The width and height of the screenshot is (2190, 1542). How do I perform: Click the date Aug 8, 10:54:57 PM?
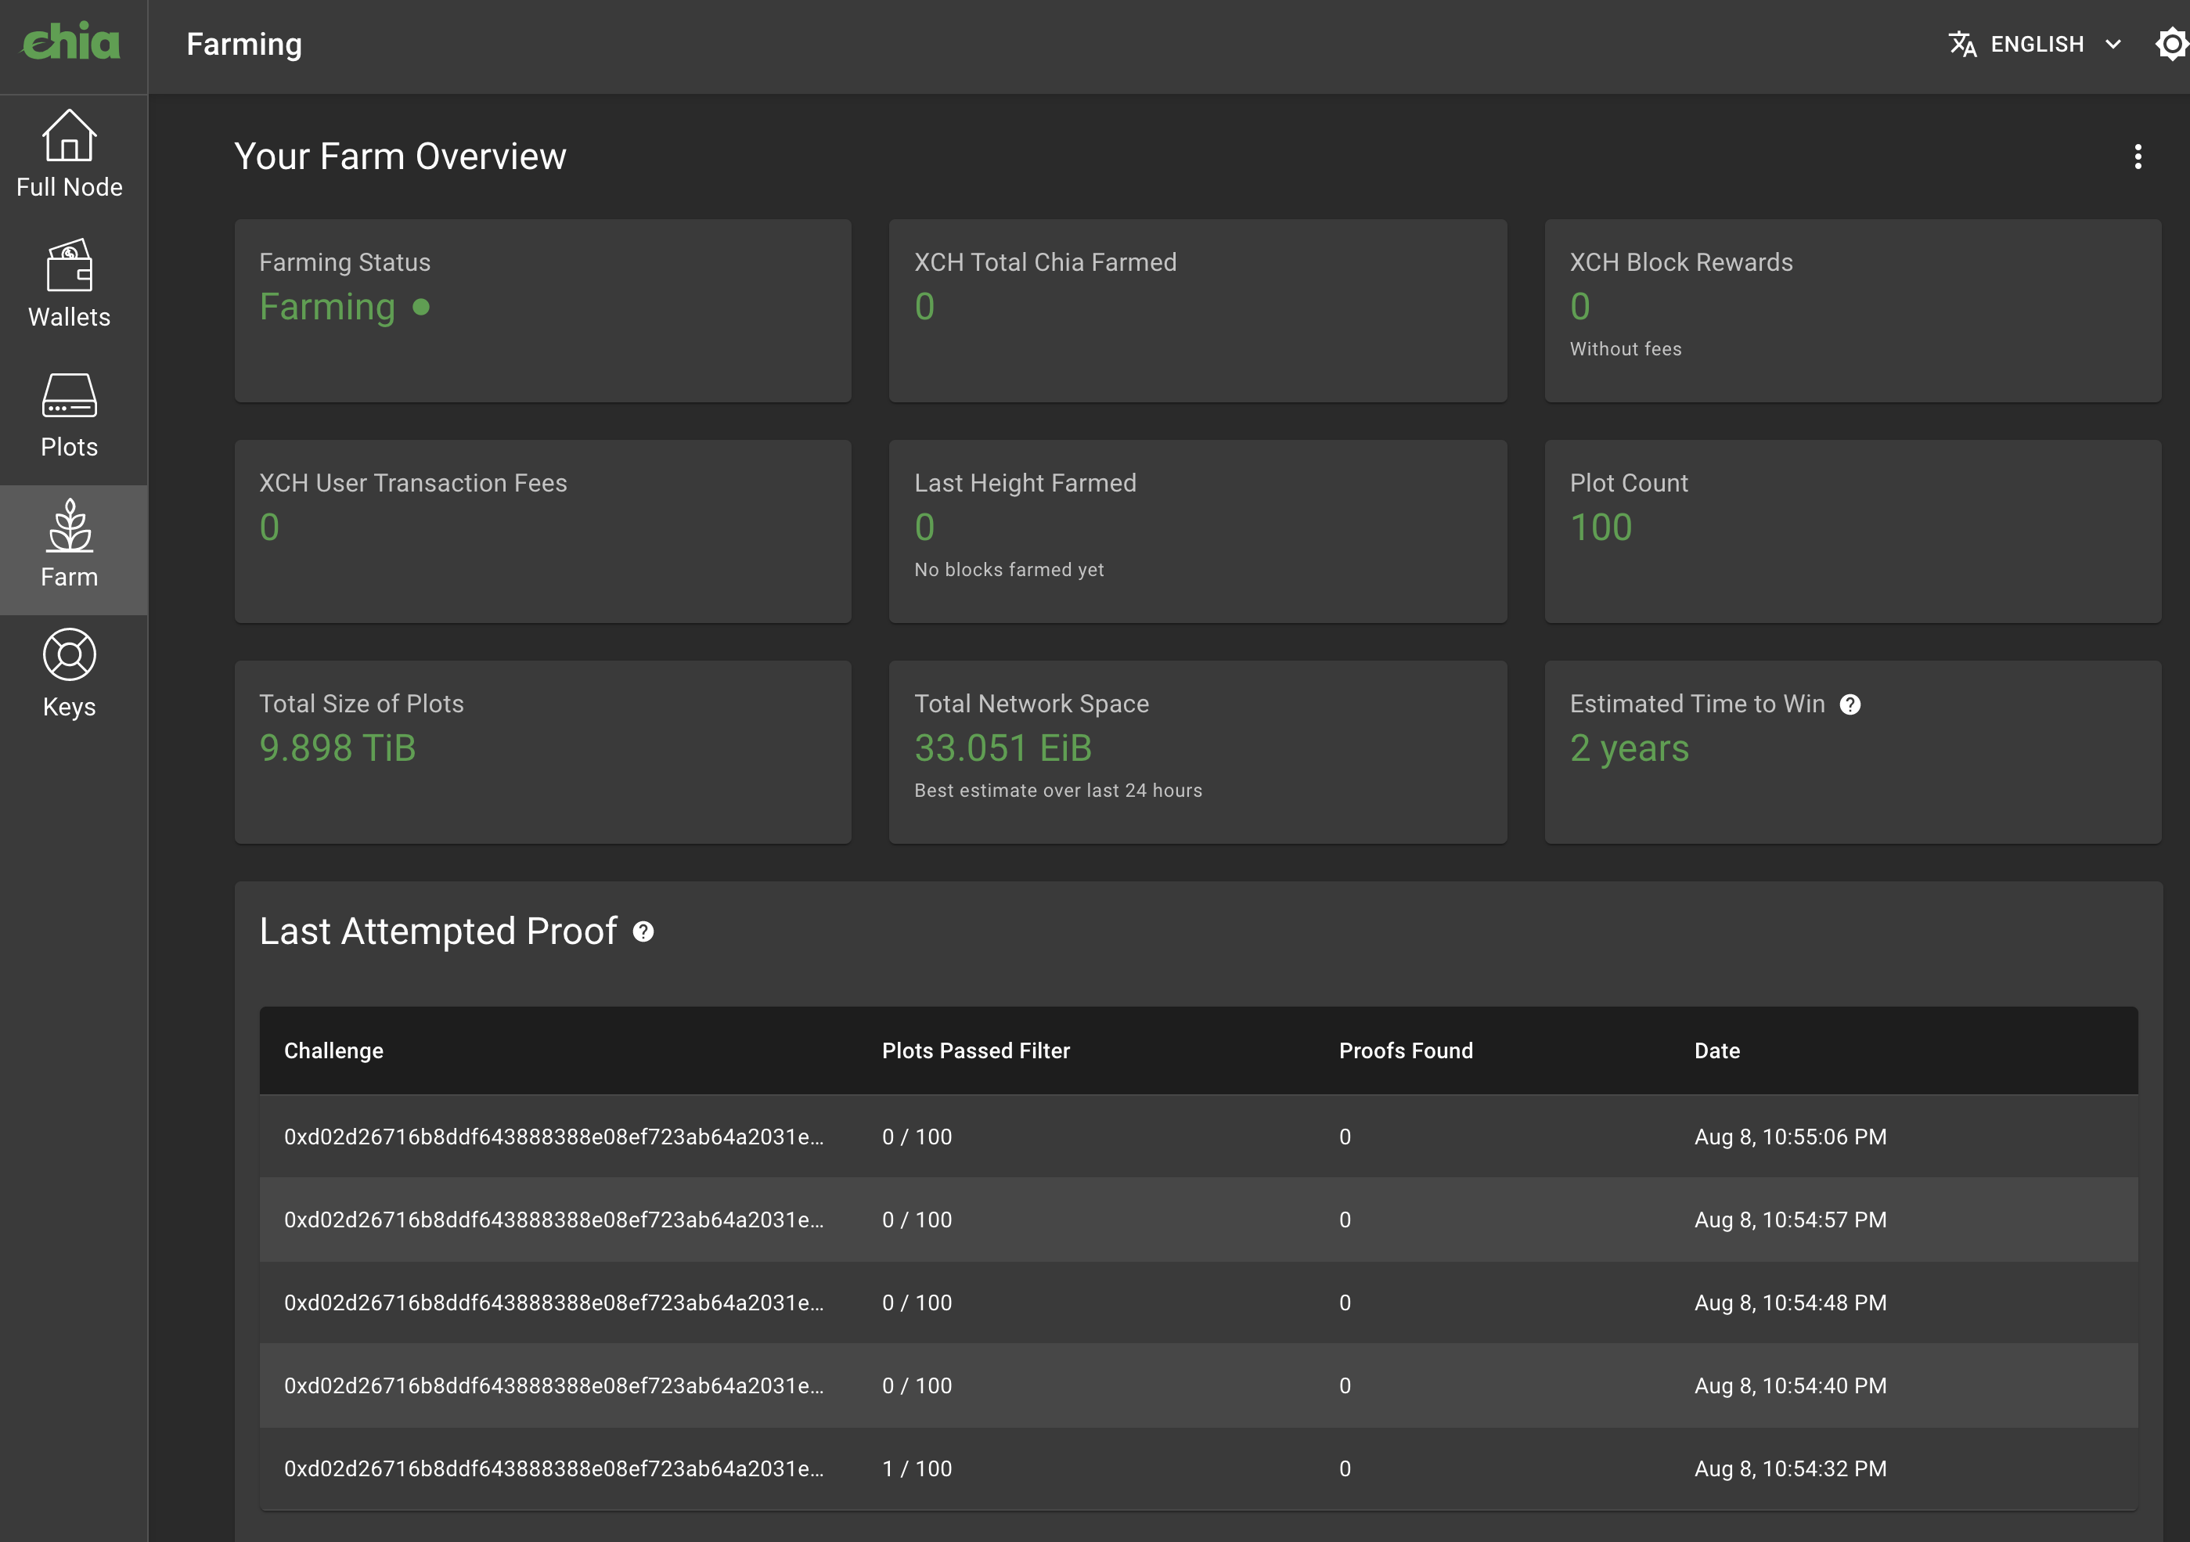point(1790,1220)
